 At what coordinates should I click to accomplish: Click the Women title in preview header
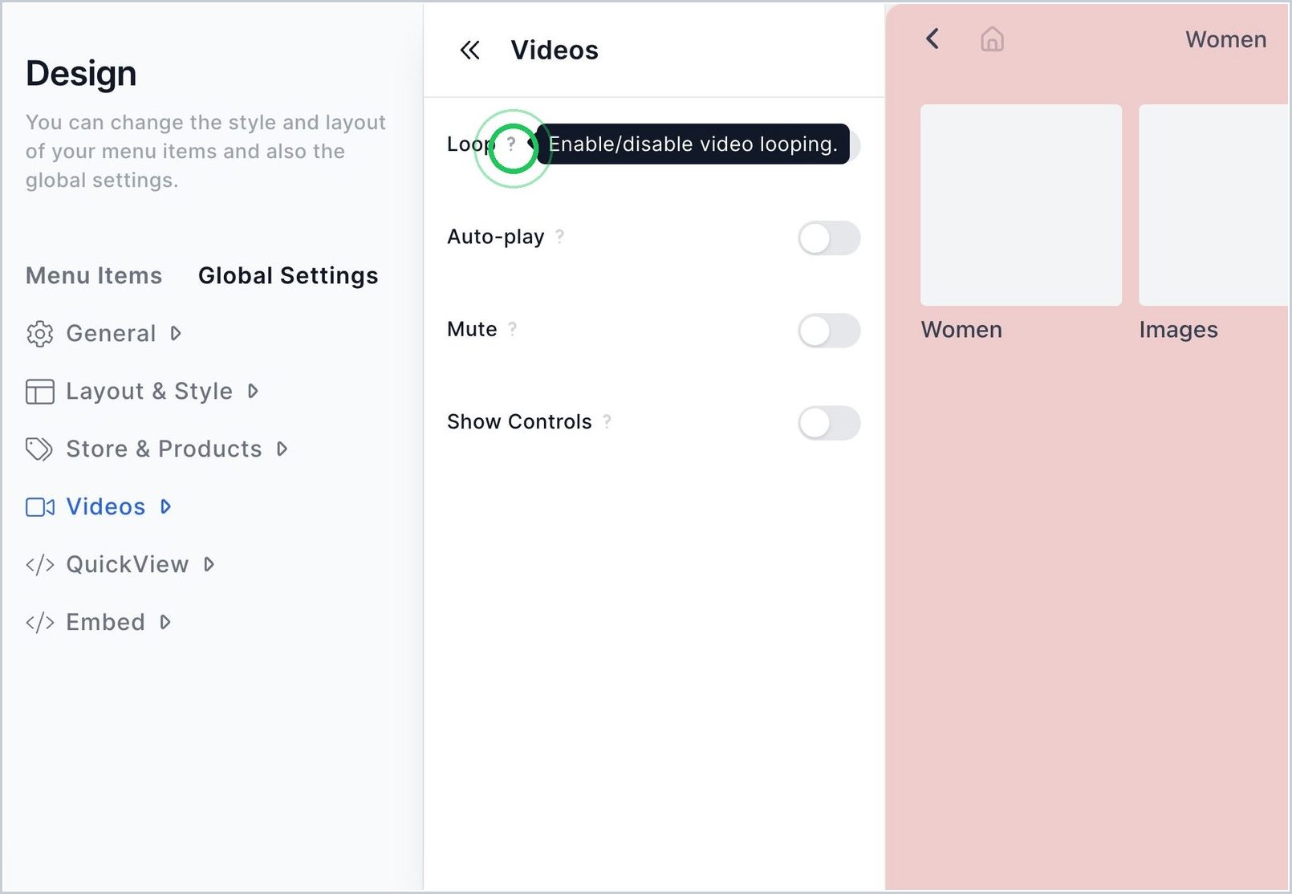(x=1226, y=39)
